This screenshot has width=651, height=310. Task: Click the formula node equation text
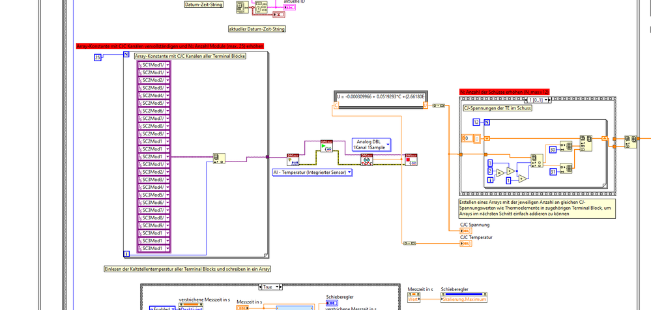[x=381, y=96]
